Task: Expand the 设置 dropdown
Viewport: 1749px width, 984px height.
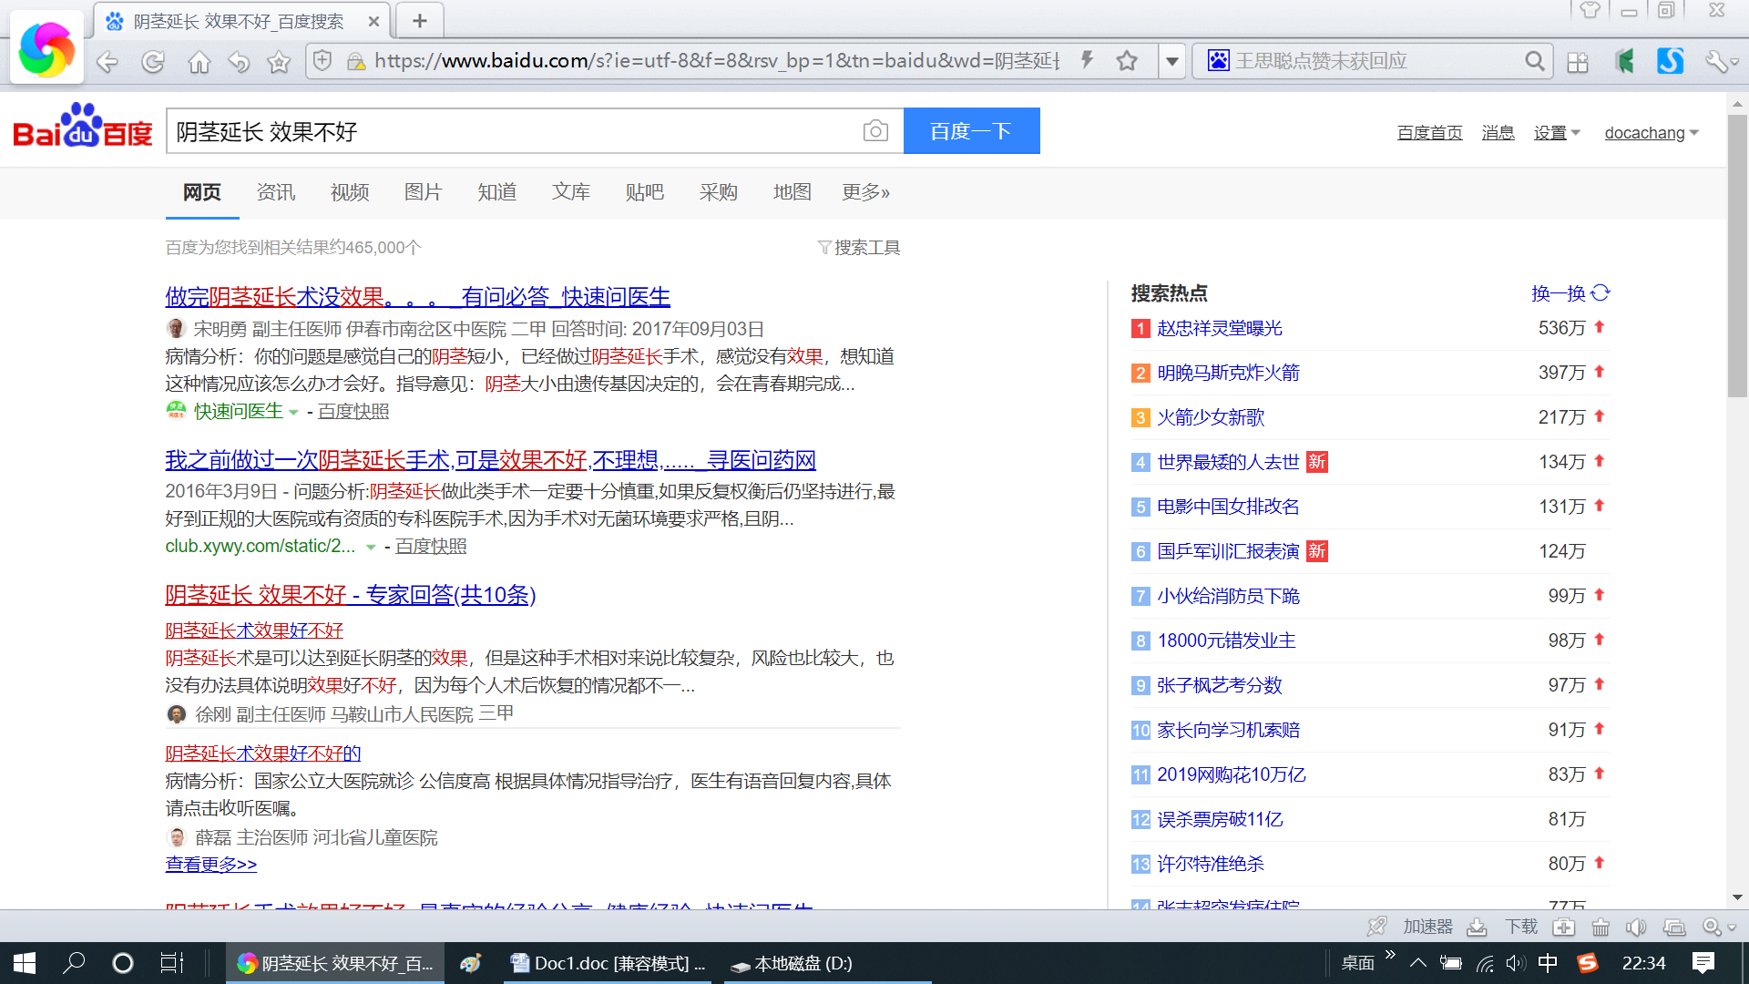Action: 1557,133
